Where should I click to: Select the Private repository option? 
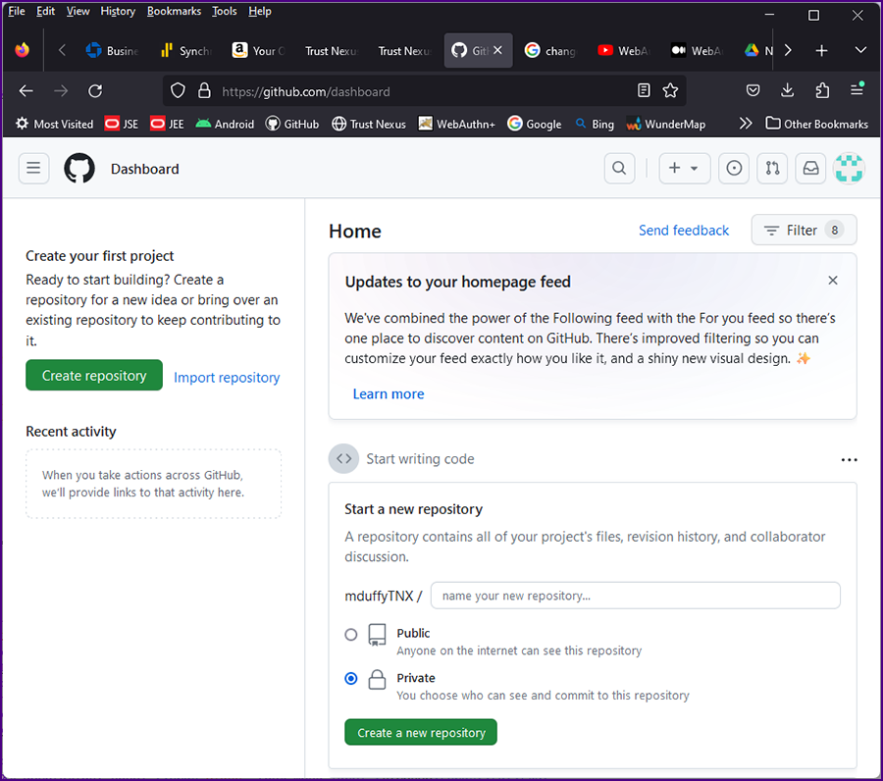coord(351,679)
